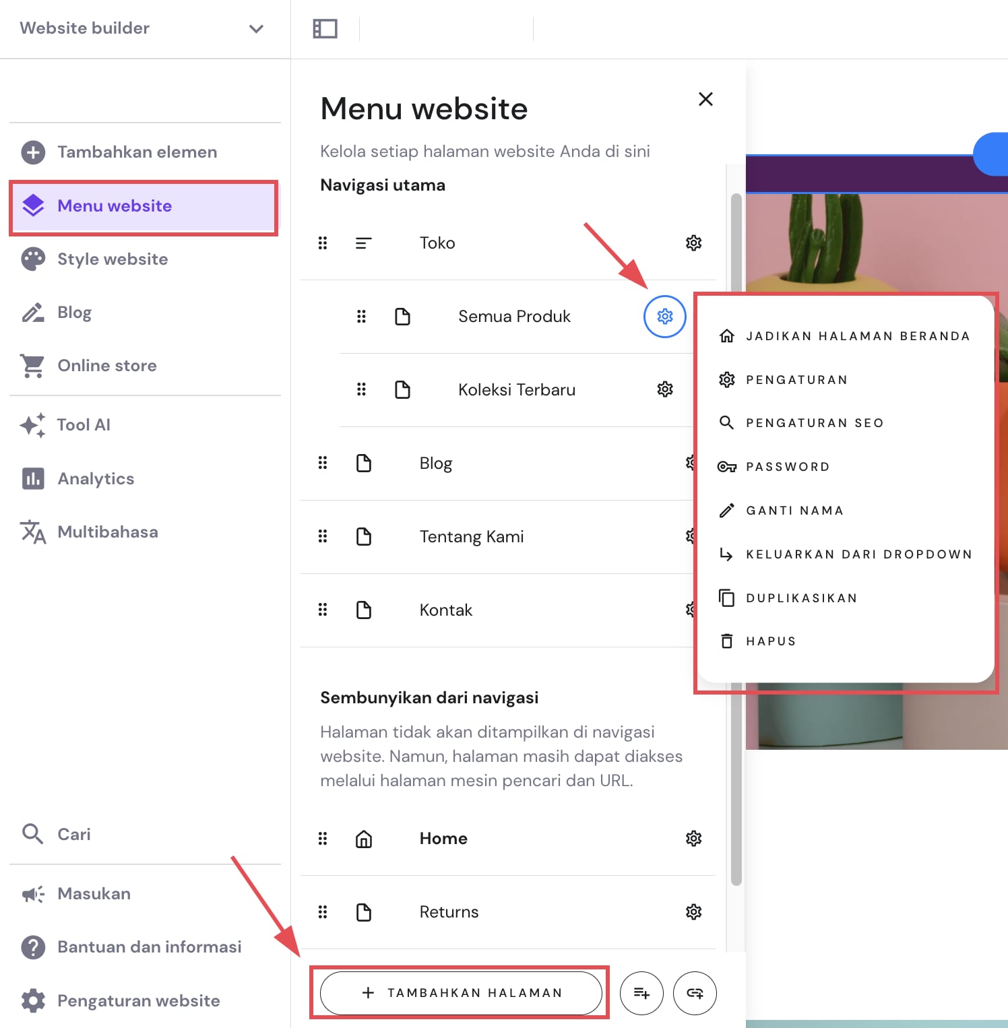This screenshot has height=1028, width=1008.
Task: Click the add dropdown list icon button
Action: click(641, 993)
